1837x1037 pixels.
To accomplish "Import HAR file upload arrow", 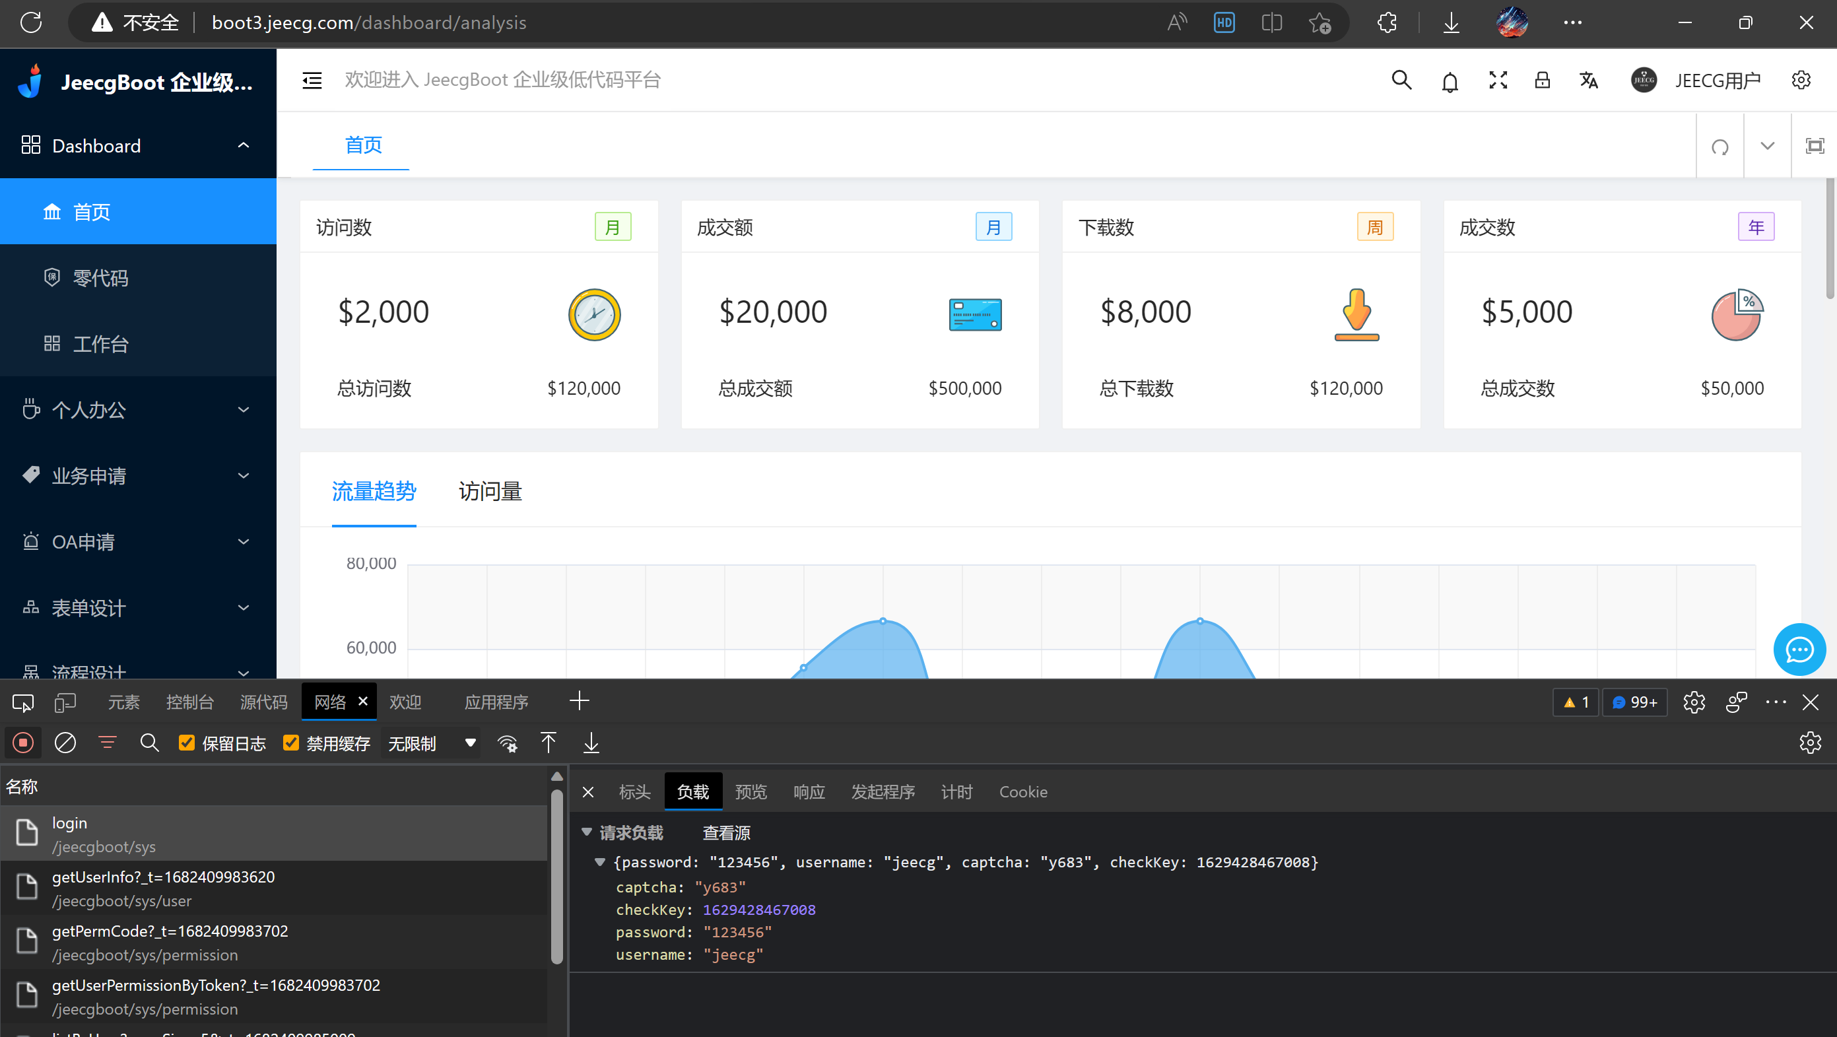I will point(549,743).
